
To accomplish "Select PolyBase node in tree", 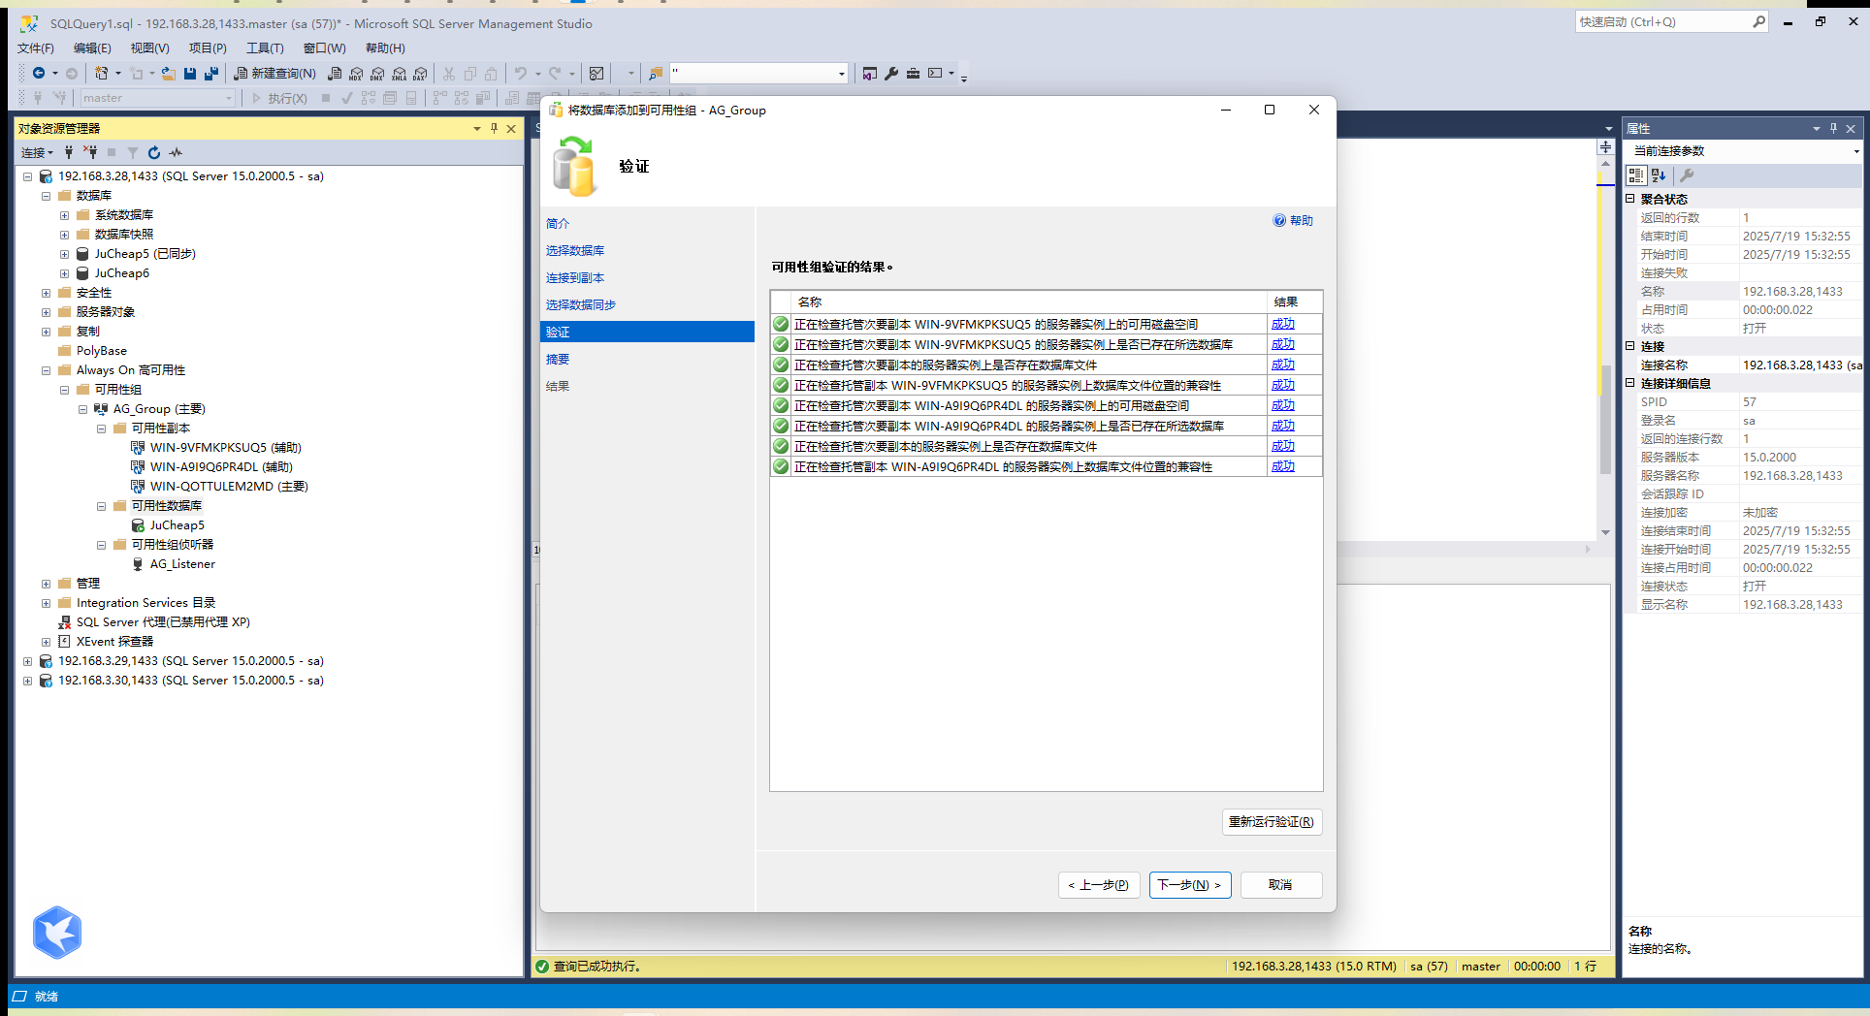I will [x=102, y=351].
